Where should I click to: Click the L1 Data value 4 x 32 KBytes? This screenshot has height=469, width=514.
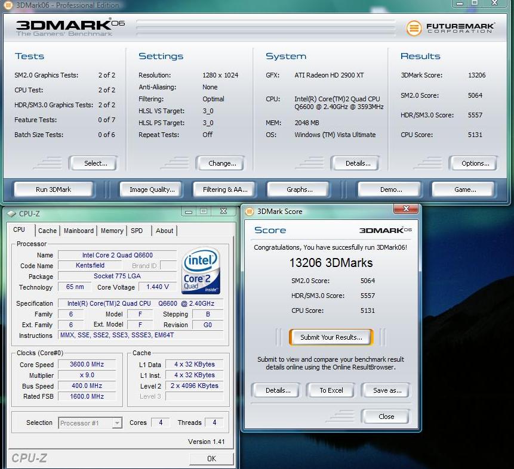[195, 364]
